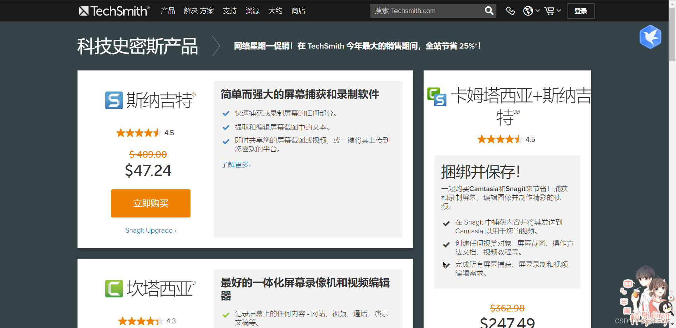This screenshot has width=676, height=328.
Task: Click the bundle crossed-out price $362.98
Action: 507,308
